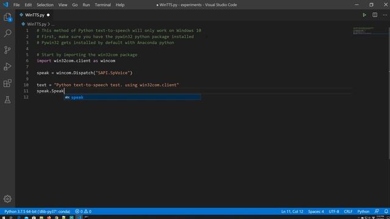Click the VS Code taskbar icon
The height and width of the screenshot is (219, 390).
tap(79, 218)
